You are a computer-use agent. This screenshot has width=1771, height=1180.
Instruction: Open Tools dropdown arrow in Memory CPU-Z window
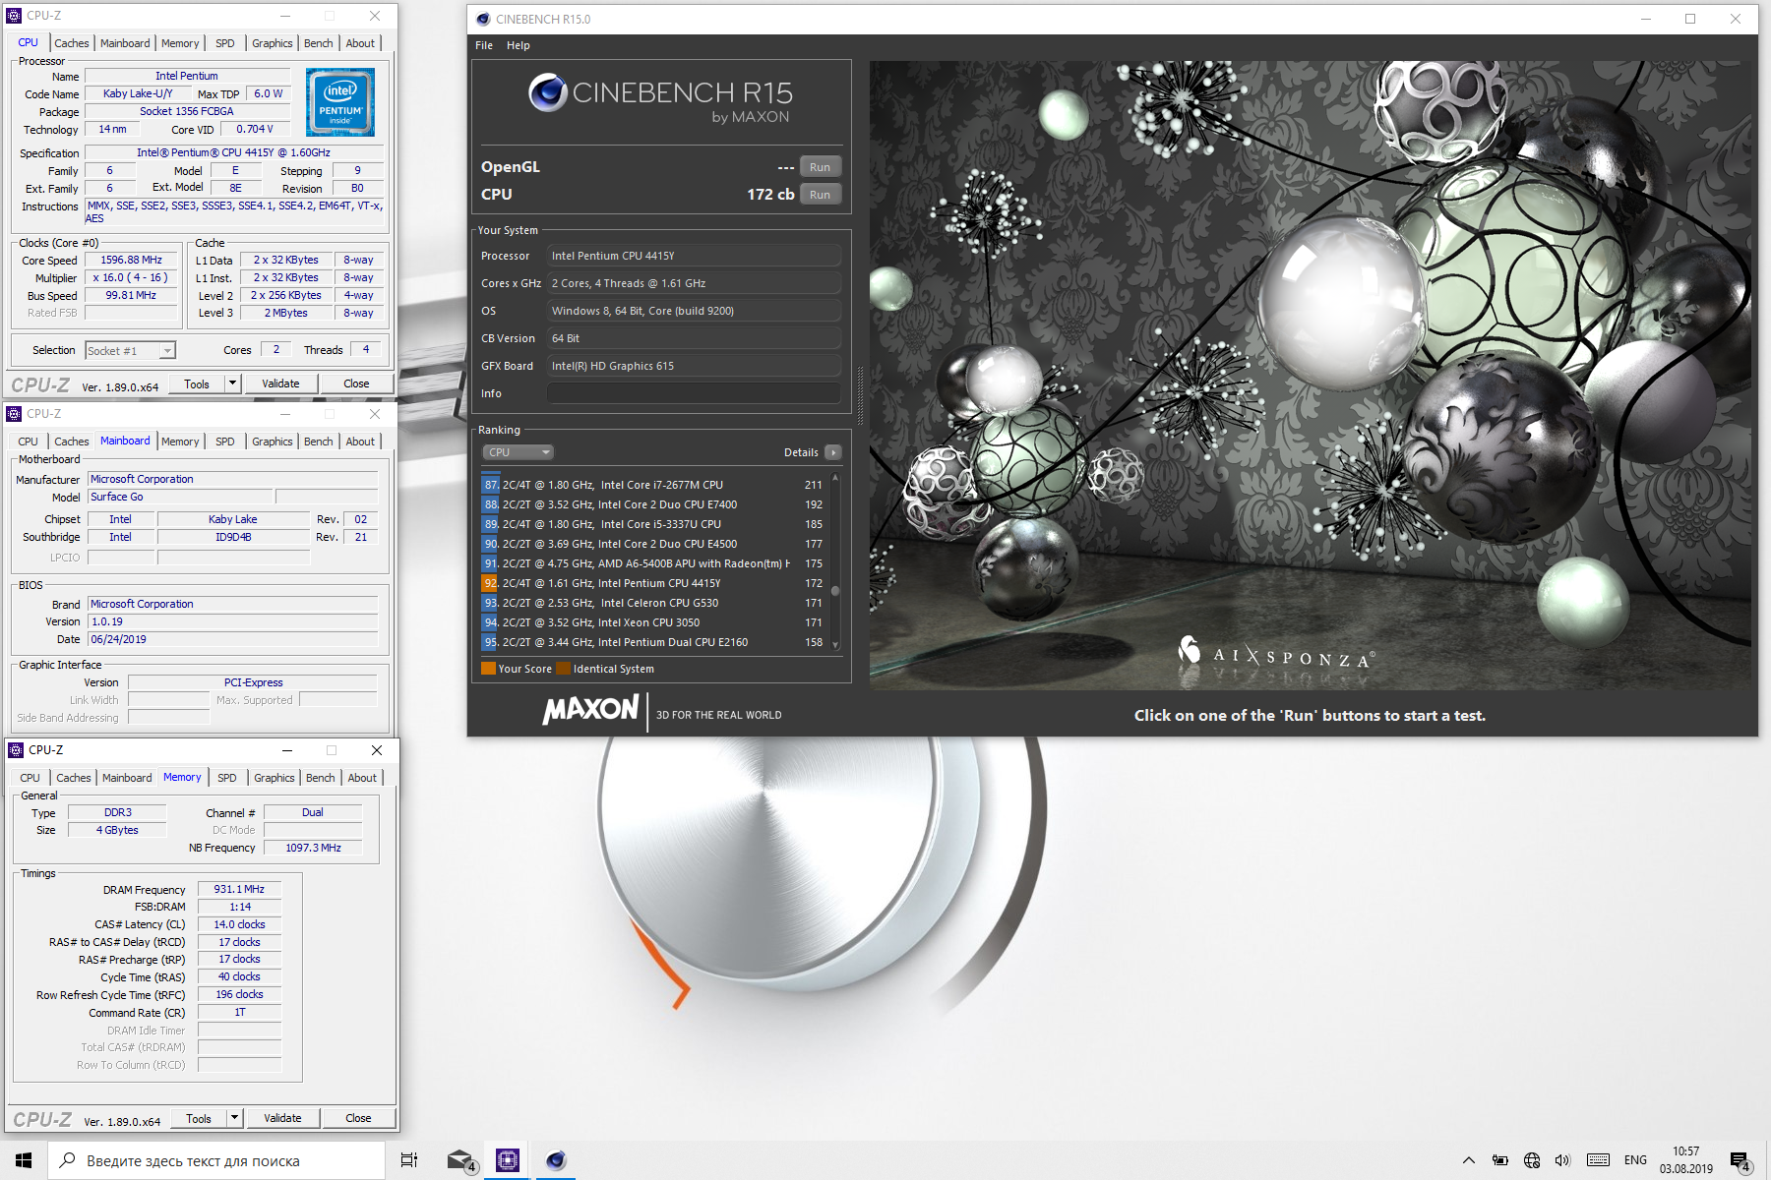235,1118
